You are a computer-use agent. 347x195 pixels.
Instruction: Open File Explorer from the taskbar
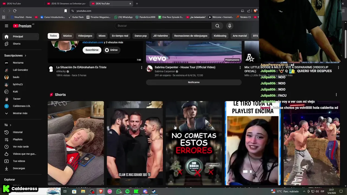83,191
